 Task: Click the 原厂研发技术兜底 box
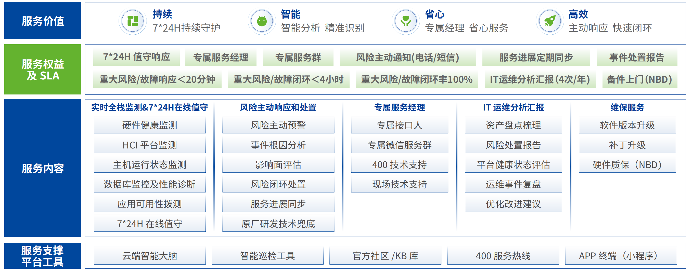pos(278,224)
